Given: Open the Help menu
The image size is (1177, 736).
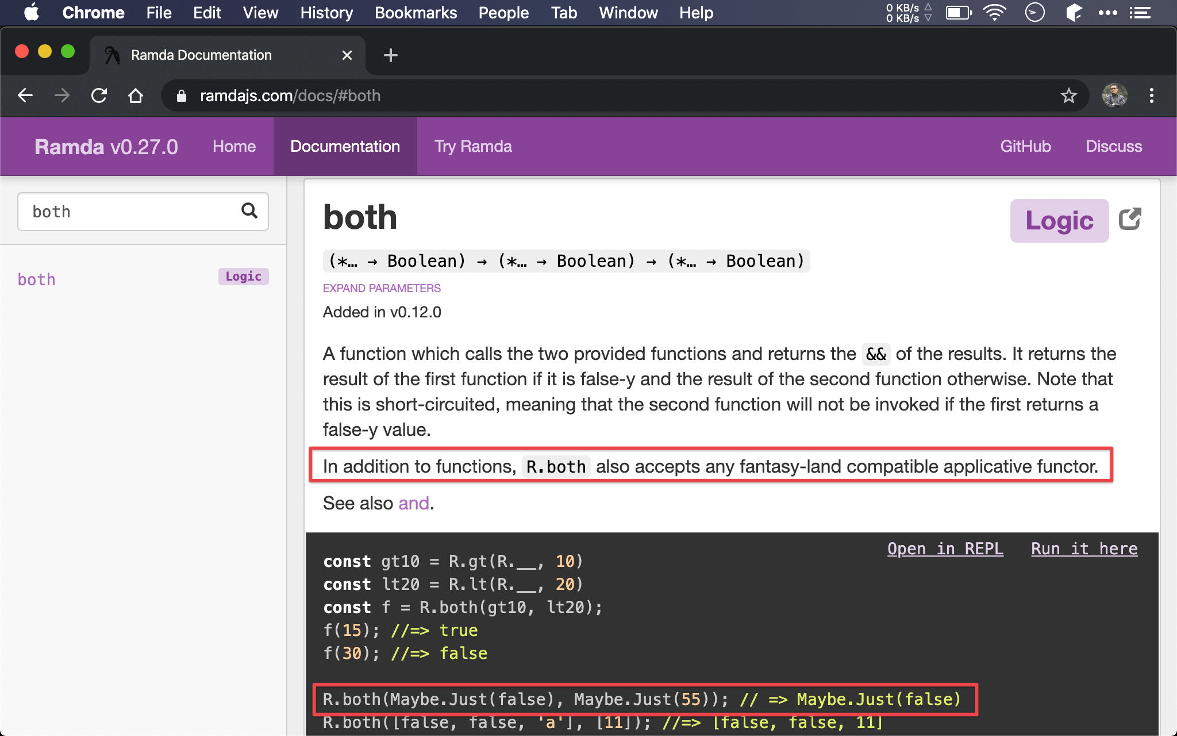Looking at the screenshot, I should (696, 13).
